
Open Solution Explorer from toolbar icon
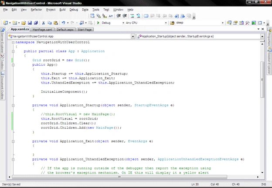[229, 23]
